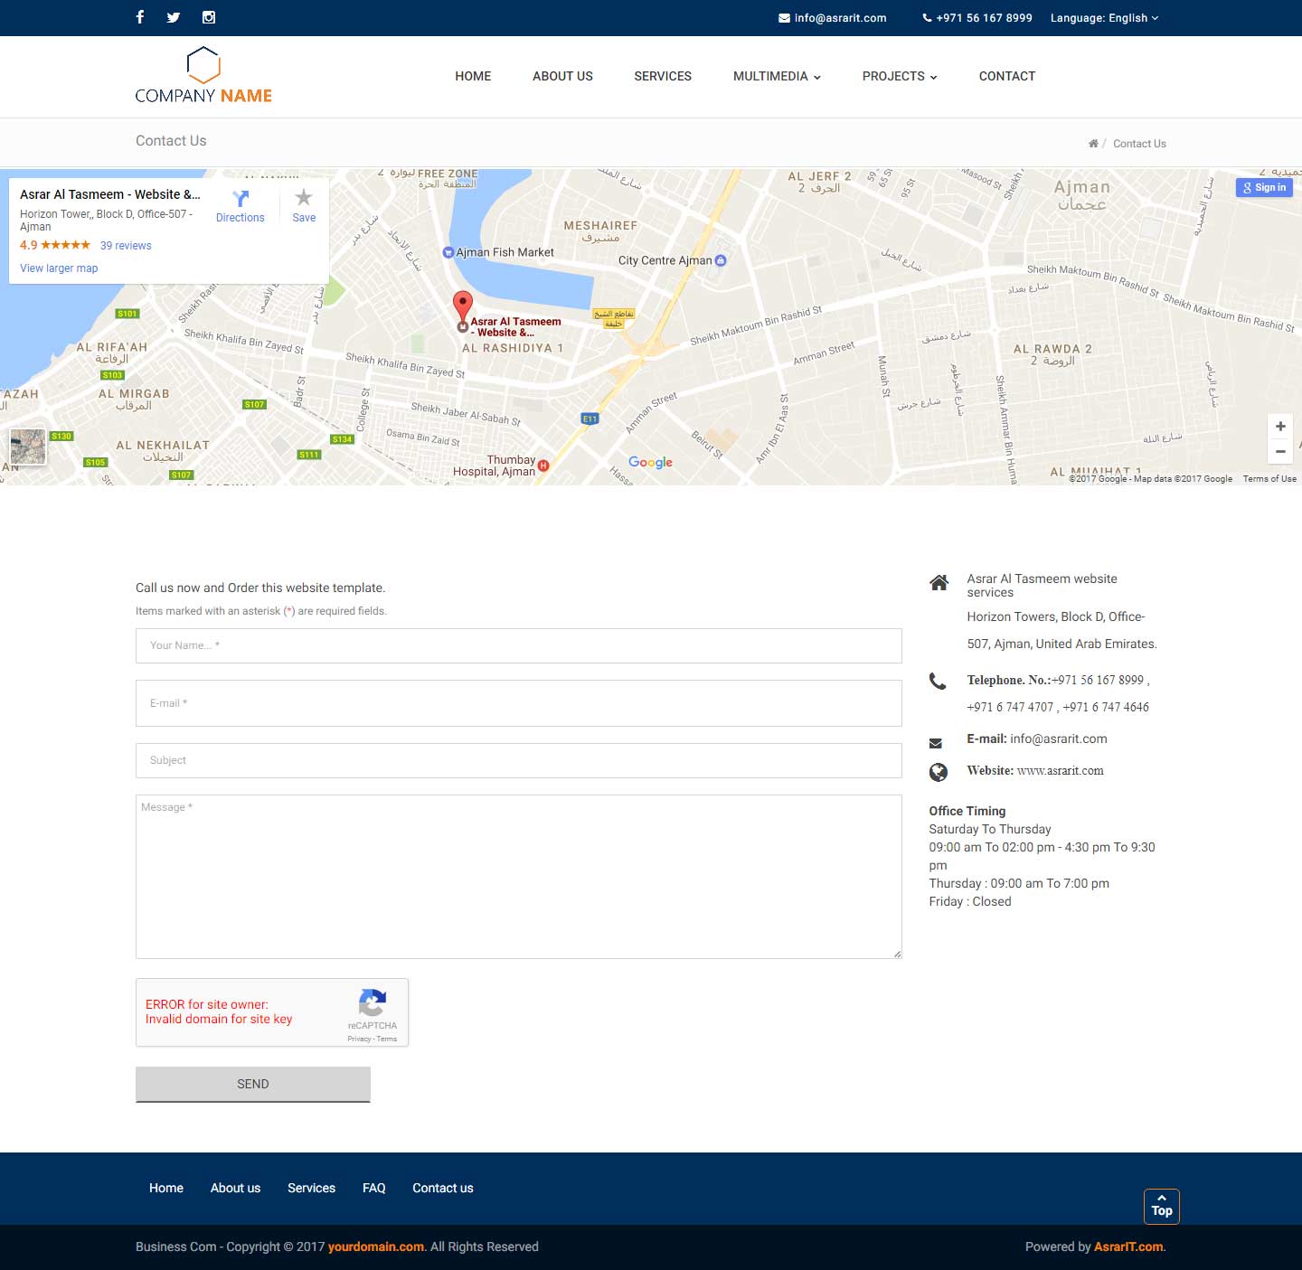Click the +971 56 167 8999 top bar number
1302x1270 pixels.
tap(985, 18)
